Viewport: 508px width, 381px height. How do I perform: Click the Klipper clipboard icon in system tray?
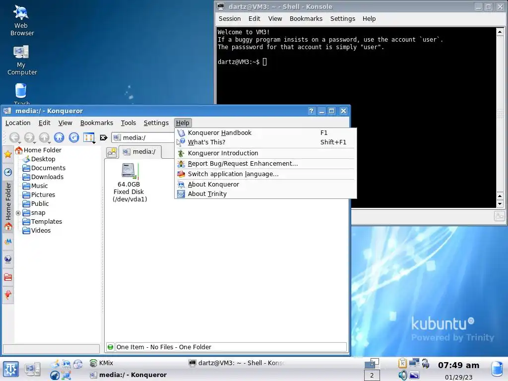coord(402,363)
